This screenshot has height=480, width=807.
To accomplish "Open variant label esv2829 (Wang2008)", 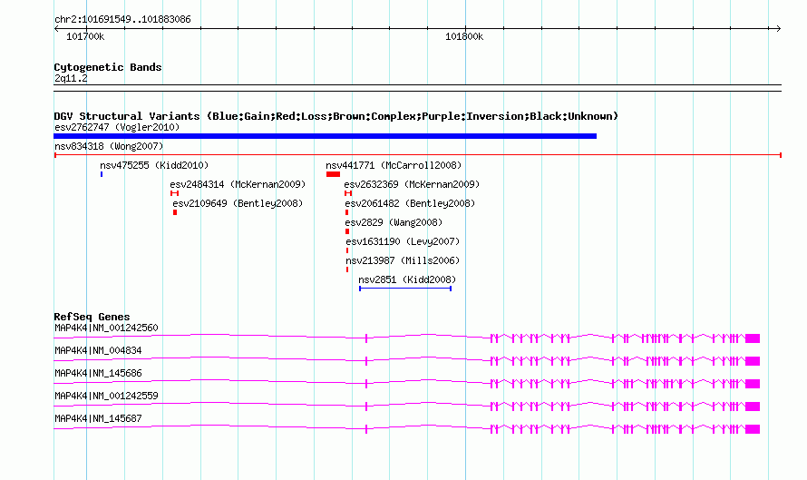I will [x=394, y=222].
